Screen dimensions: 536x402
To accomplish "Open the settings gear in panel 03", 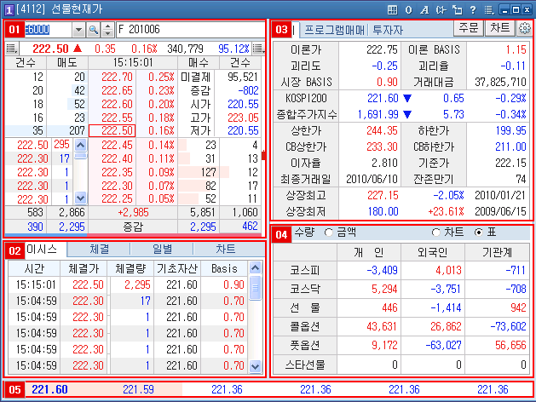I will tap(524, 29).
